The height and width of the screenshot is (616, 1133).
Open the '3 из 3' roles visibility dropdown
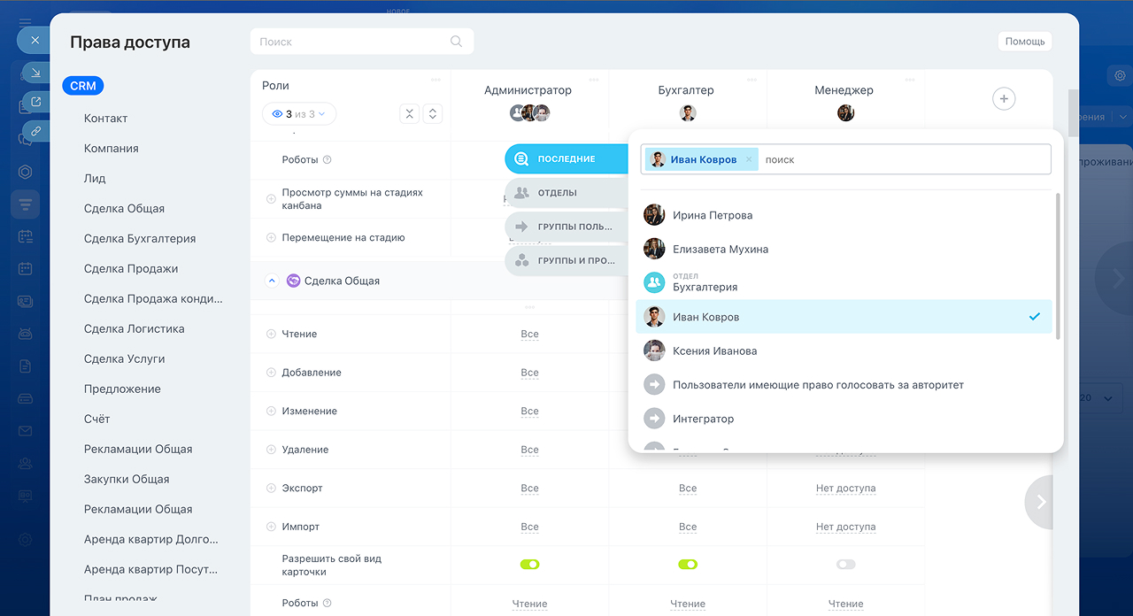pyautogui.click(x=299, y=114)
